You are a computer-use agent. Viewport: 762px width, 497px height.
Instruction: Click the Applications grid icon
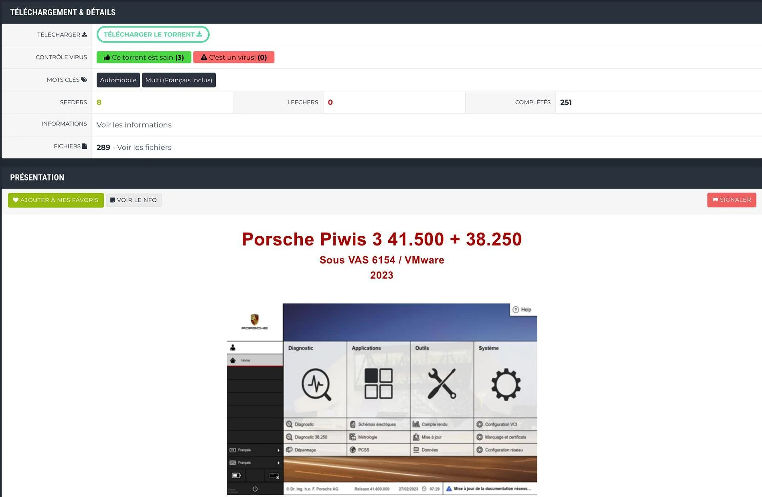pos(378,383)
